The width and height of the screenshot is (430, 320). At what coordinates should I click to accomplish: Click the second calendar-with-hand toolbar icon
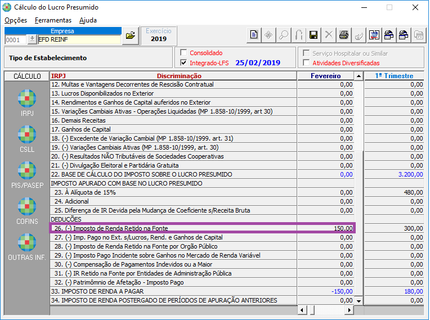pos(404,35)
